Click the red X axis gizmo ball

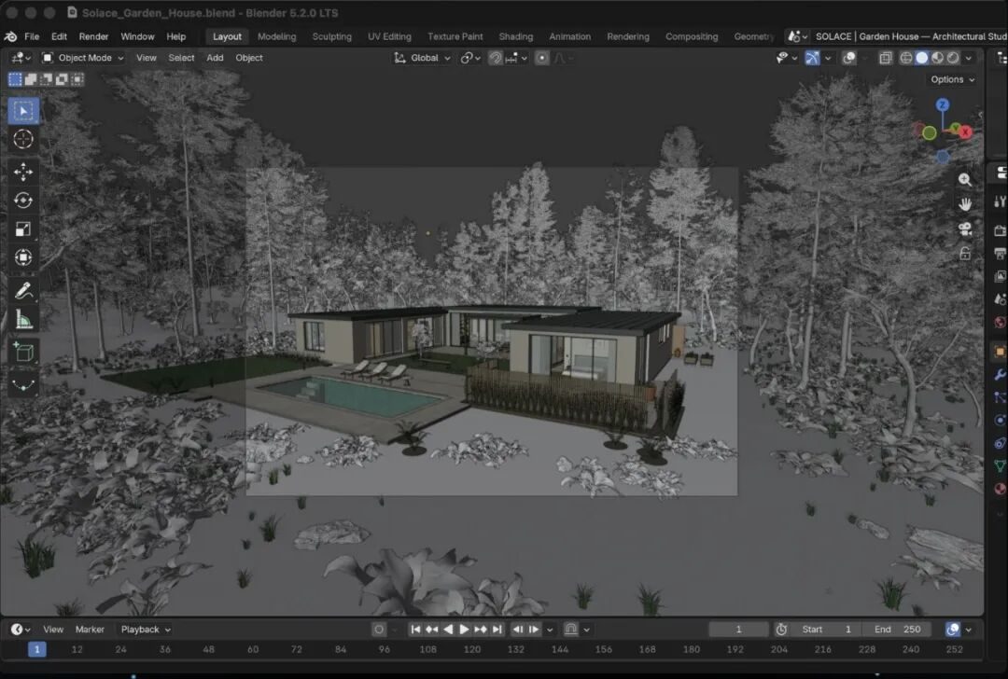965,132
